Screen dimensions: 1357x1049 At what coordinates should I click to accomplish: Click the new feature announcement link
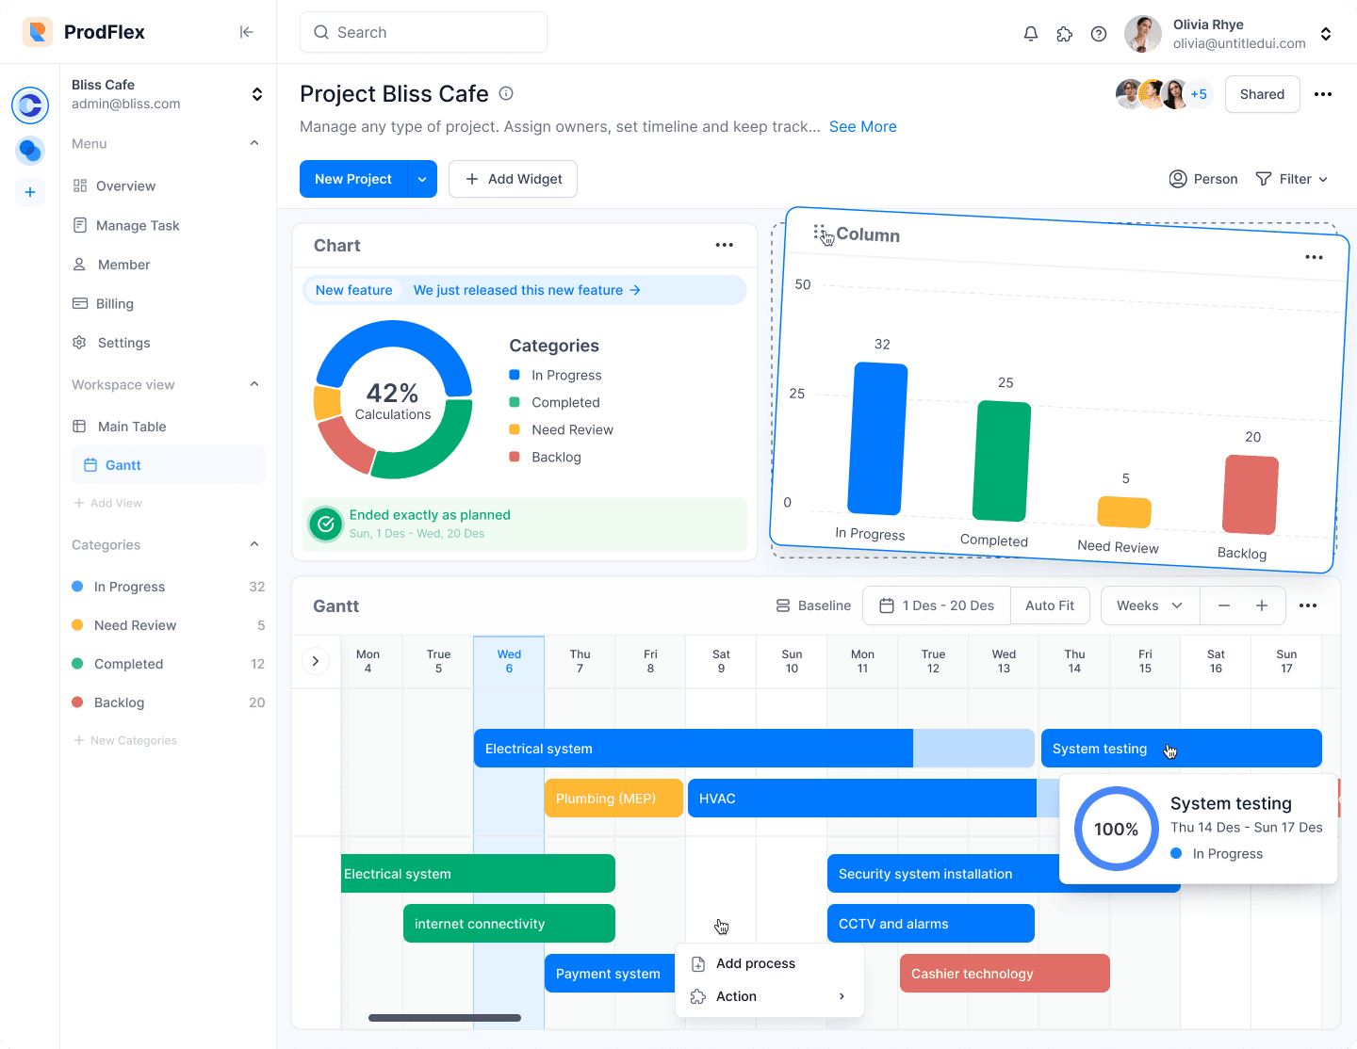[527, 290]
